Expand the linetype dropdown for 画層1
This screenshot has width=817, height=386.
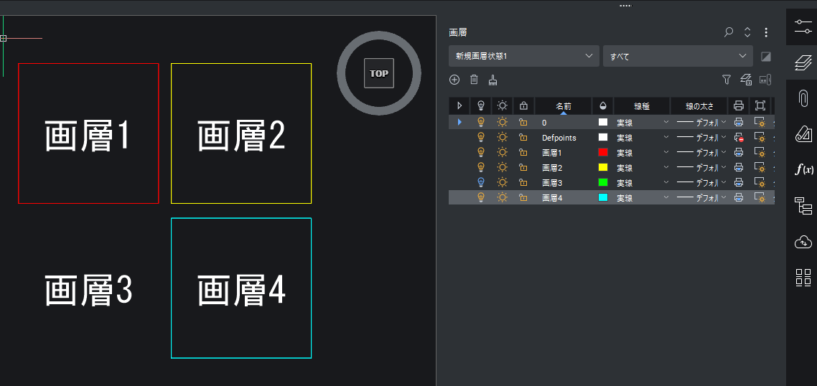[666, 153]
